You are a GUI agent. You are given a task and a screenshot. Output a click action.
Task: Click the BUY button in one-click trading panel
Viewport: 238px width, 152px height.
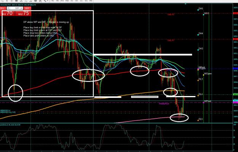click(27, 8)
